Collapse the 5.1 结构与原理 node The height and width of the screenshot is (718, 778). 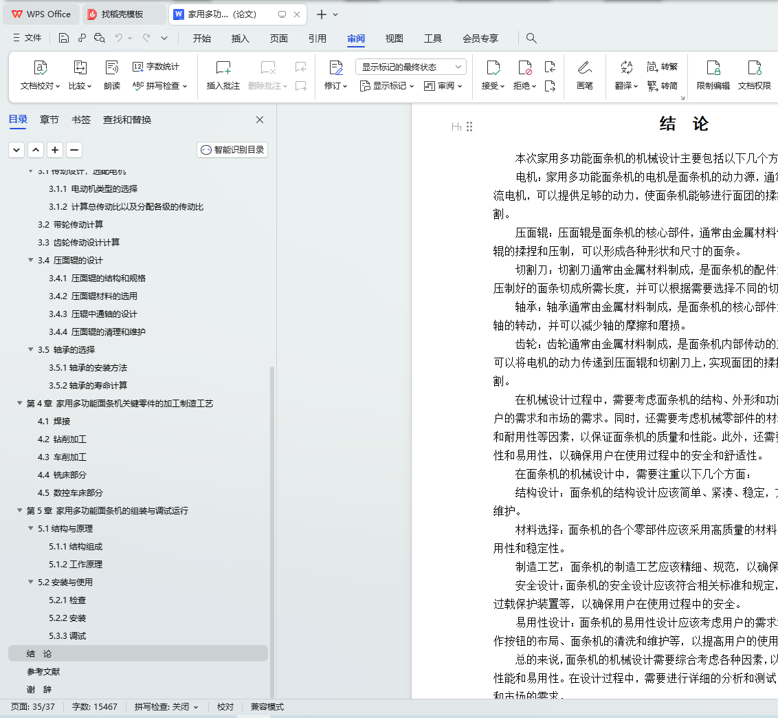(x=31, y=528)
